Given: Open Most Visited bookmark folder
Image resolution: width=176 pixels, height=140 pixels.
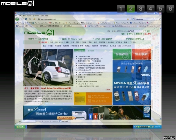Looking at the screenshot, I should tap(20, 23).
